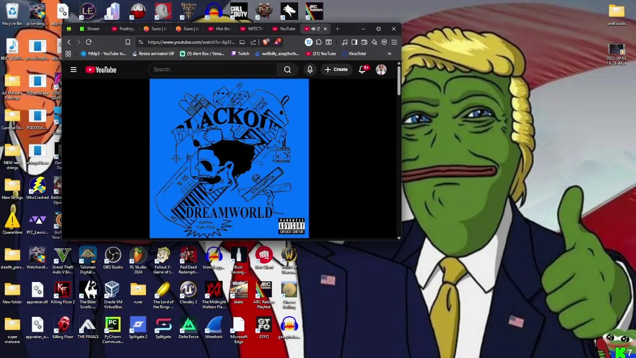Open Alert Box Streamlabs bookmark
Screen dimensions: 636x358
tap(202, 54)
